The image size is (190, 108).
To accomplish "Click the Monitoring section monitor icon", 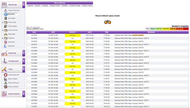I will tap(4, 5).
